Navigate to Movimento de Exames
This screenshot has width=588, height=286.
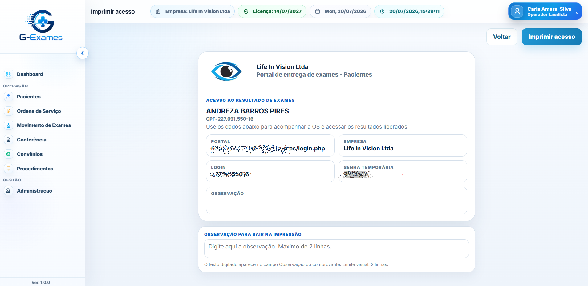click(x=44, y=125)
